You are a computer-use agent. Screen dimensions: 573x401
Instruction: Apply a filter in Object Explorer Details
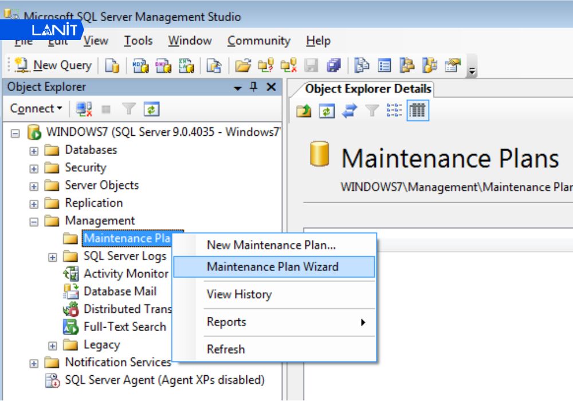[371, 110]
